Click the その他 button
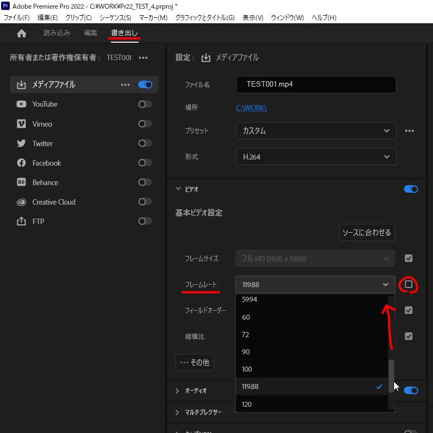The width and height of the screenshot is (433, 433). click(x=195, y=362)
